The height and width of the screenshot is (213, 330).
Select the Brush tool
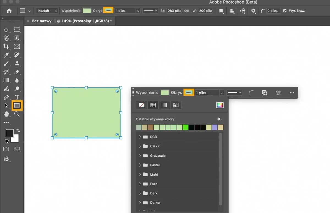click(x=6, y=64)
